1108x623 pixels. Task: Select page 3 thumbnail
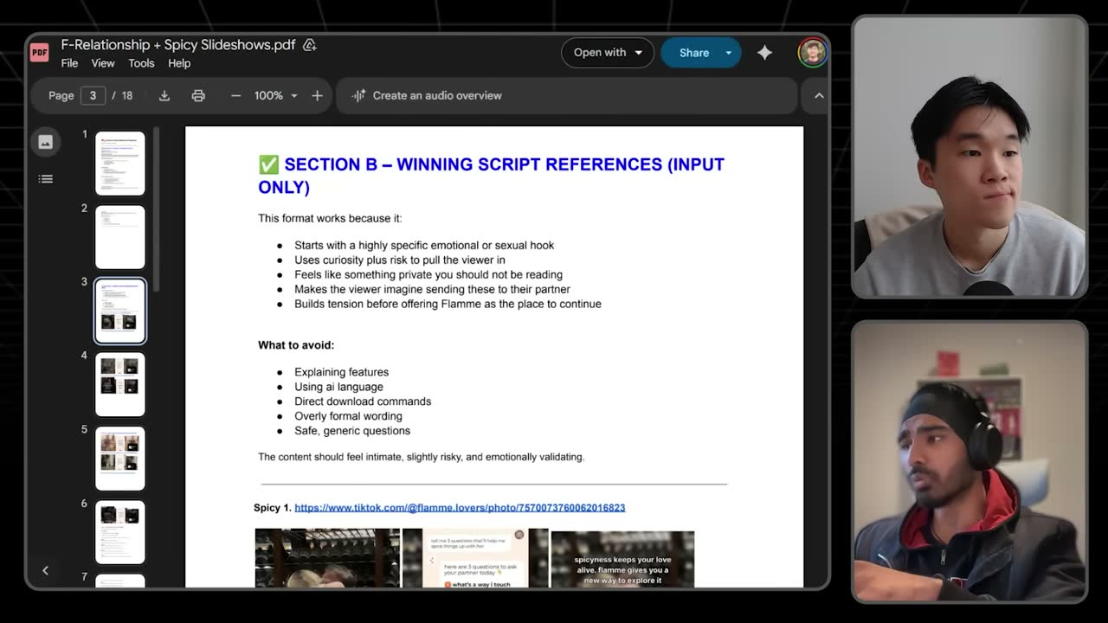120,311
